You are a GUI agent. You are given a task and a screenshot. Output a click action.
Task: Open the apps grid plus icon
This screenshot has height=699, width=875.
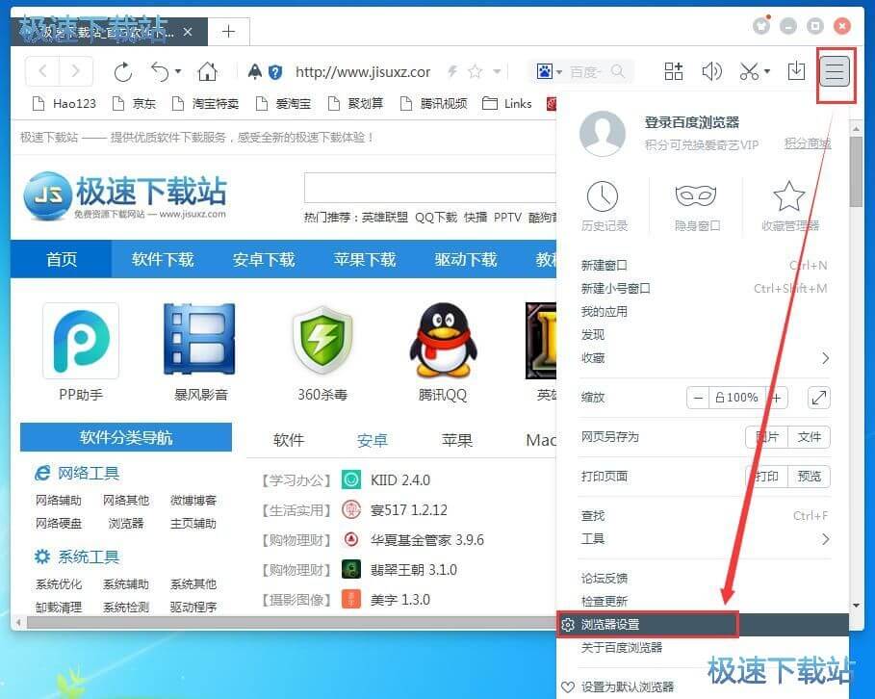674,71
